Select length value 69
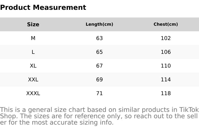 (99, 80)
